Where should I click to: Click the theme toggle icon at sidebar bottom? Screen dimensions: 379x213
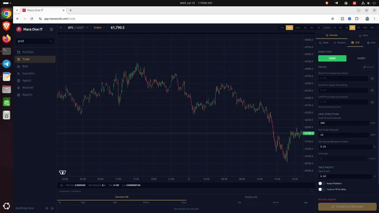coord(47,208)
